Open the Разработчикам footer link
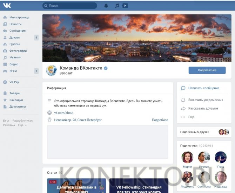This screenshot has width=235, height=193. [23, 121]
